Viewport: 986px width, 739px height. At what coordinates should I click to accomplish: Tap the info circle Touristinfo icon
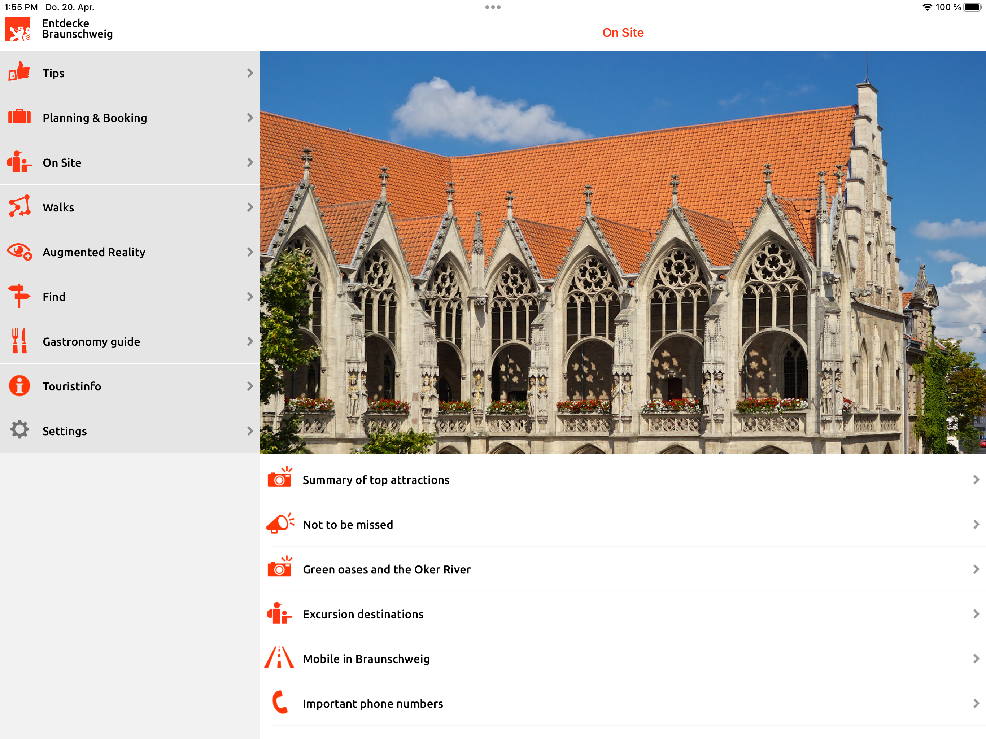[x=19, y=385]
